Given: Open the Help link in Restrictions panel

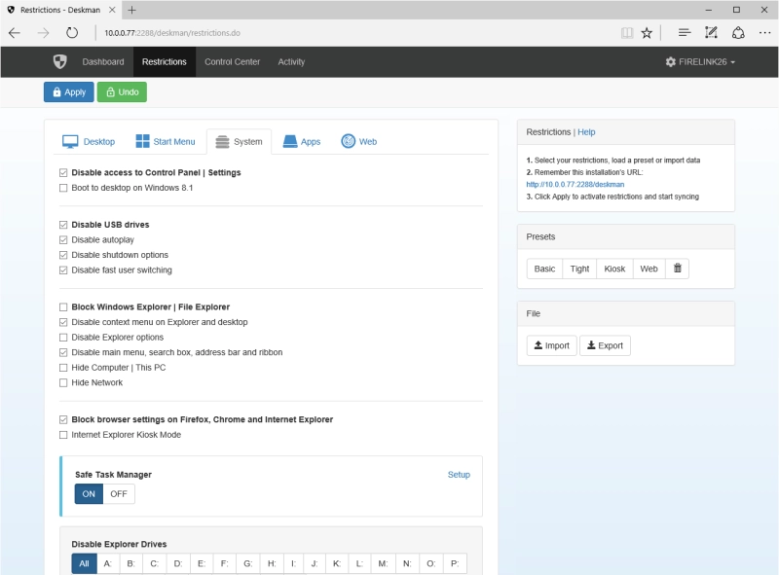Looking at the screenshot, I should pyautogui.click(x=586, y=132).
